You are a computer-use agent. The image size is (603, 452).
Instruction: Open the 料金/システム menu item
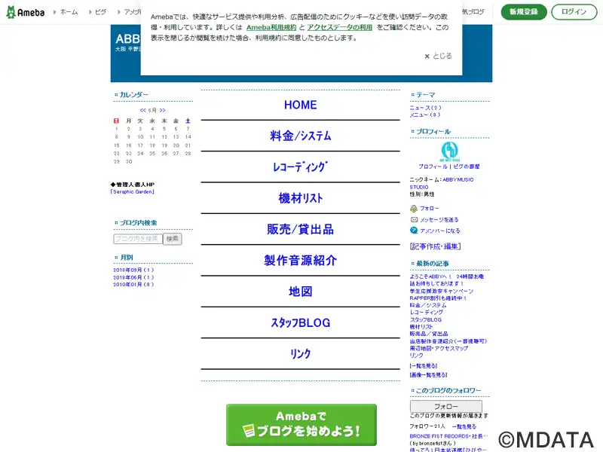pyautogui.click(x=300, y=136)
